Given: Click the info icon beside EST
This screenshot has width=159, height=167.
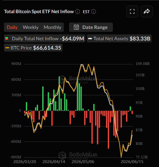Looking at the screenshot, I should (94, 12).
